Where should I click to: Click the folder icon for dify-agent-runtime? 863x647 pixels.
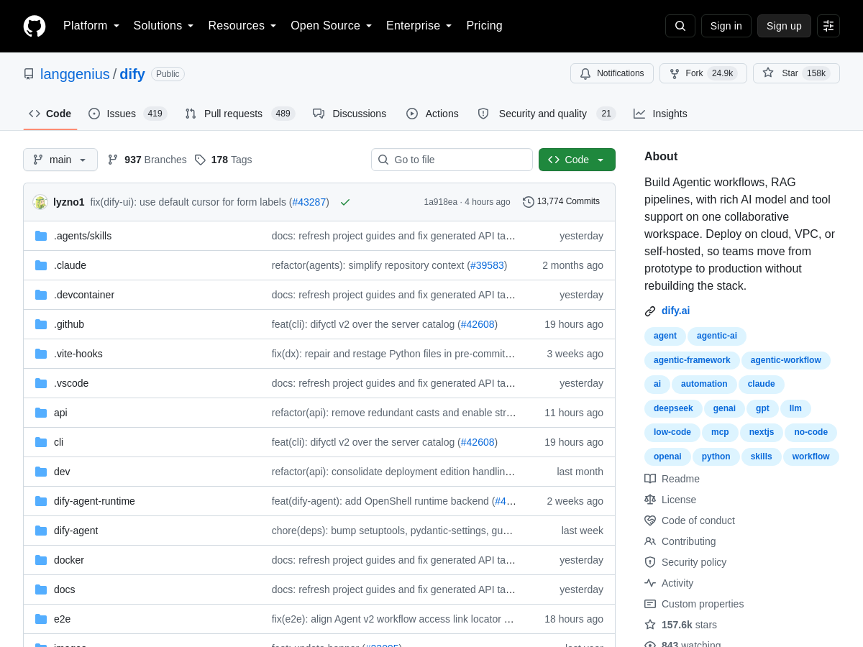pos(41,501)
